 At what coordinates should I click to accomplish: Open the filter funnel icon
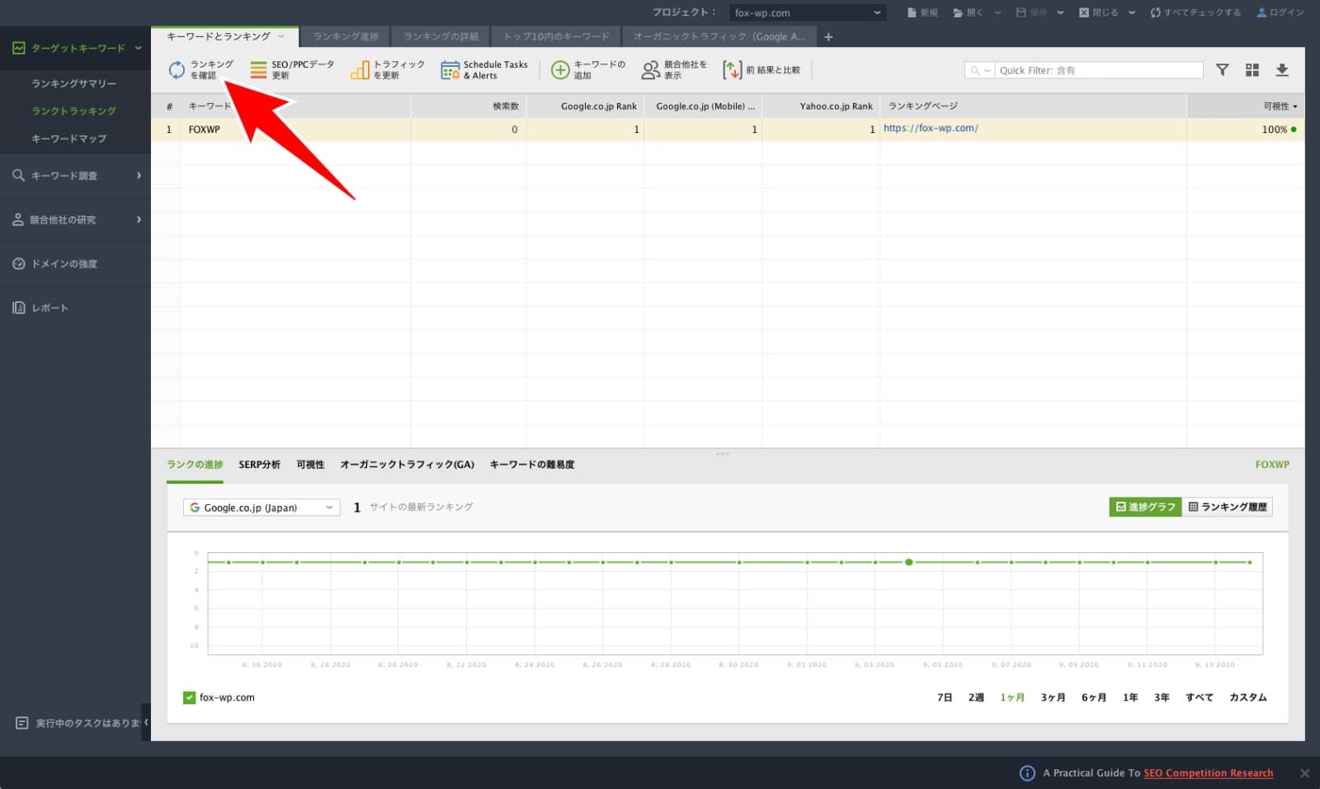1223,70
